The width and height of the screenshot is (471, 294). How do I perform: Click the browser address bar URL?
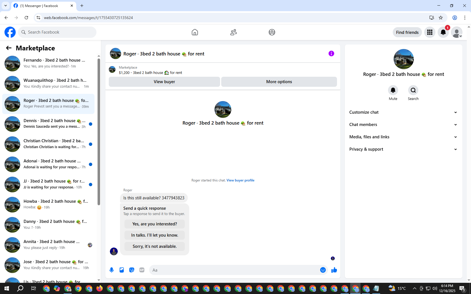pos(88,18)
